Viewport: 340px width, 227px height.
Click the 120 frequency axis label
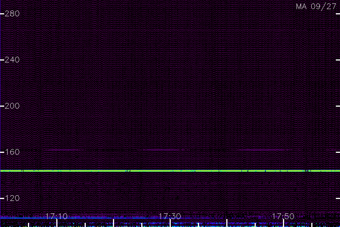click(x=12, y=198)
